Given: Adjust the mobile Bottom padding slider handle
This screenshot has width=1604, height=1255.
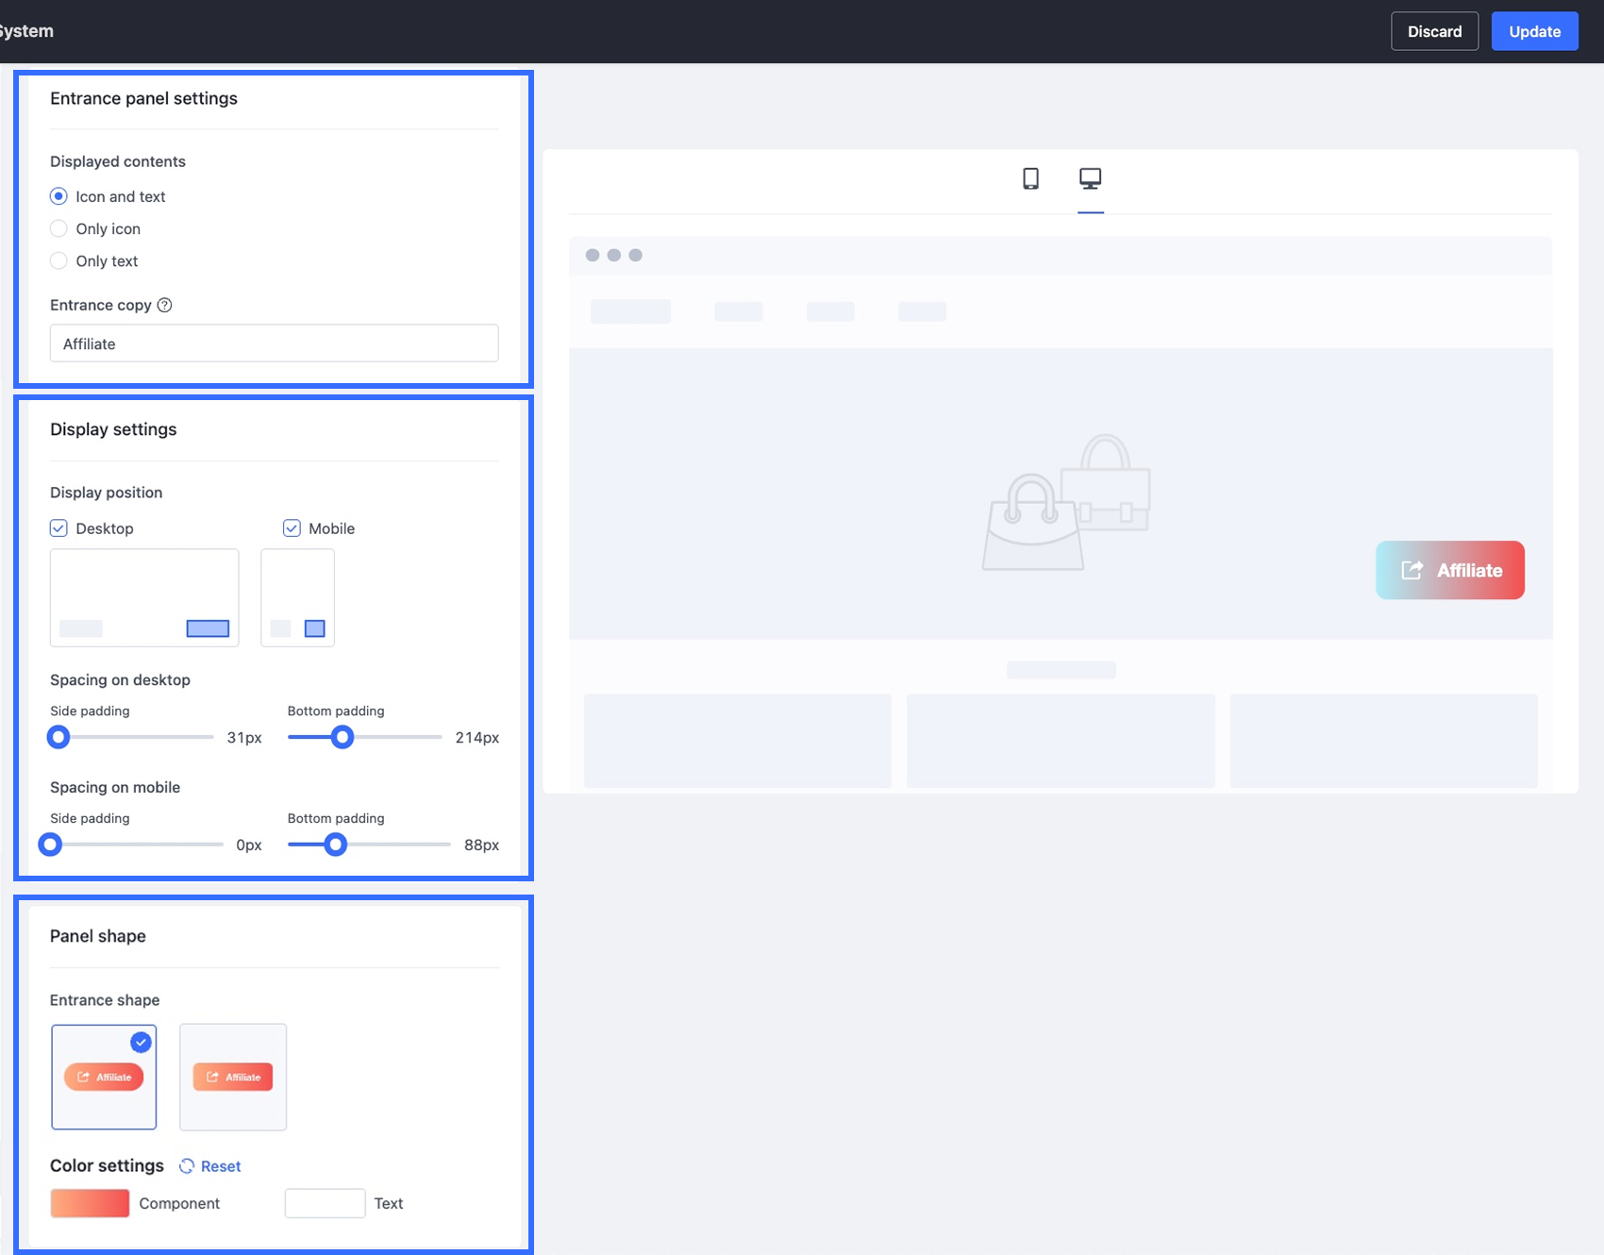Looking at the screenshot, I should click(335, 845).
